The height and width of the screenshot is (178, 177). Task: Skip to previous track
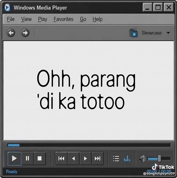62,158
